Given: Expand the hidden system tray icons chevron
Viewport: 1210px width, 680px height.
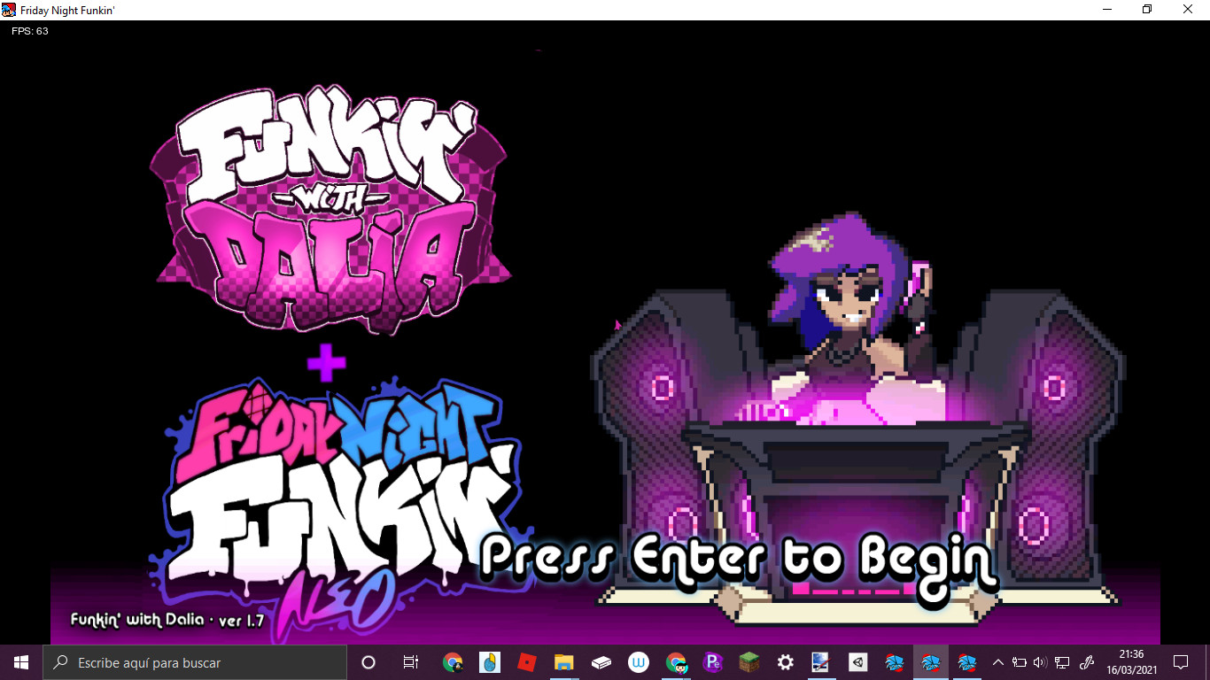Looking at the screenshot, I should click(998, 662).
